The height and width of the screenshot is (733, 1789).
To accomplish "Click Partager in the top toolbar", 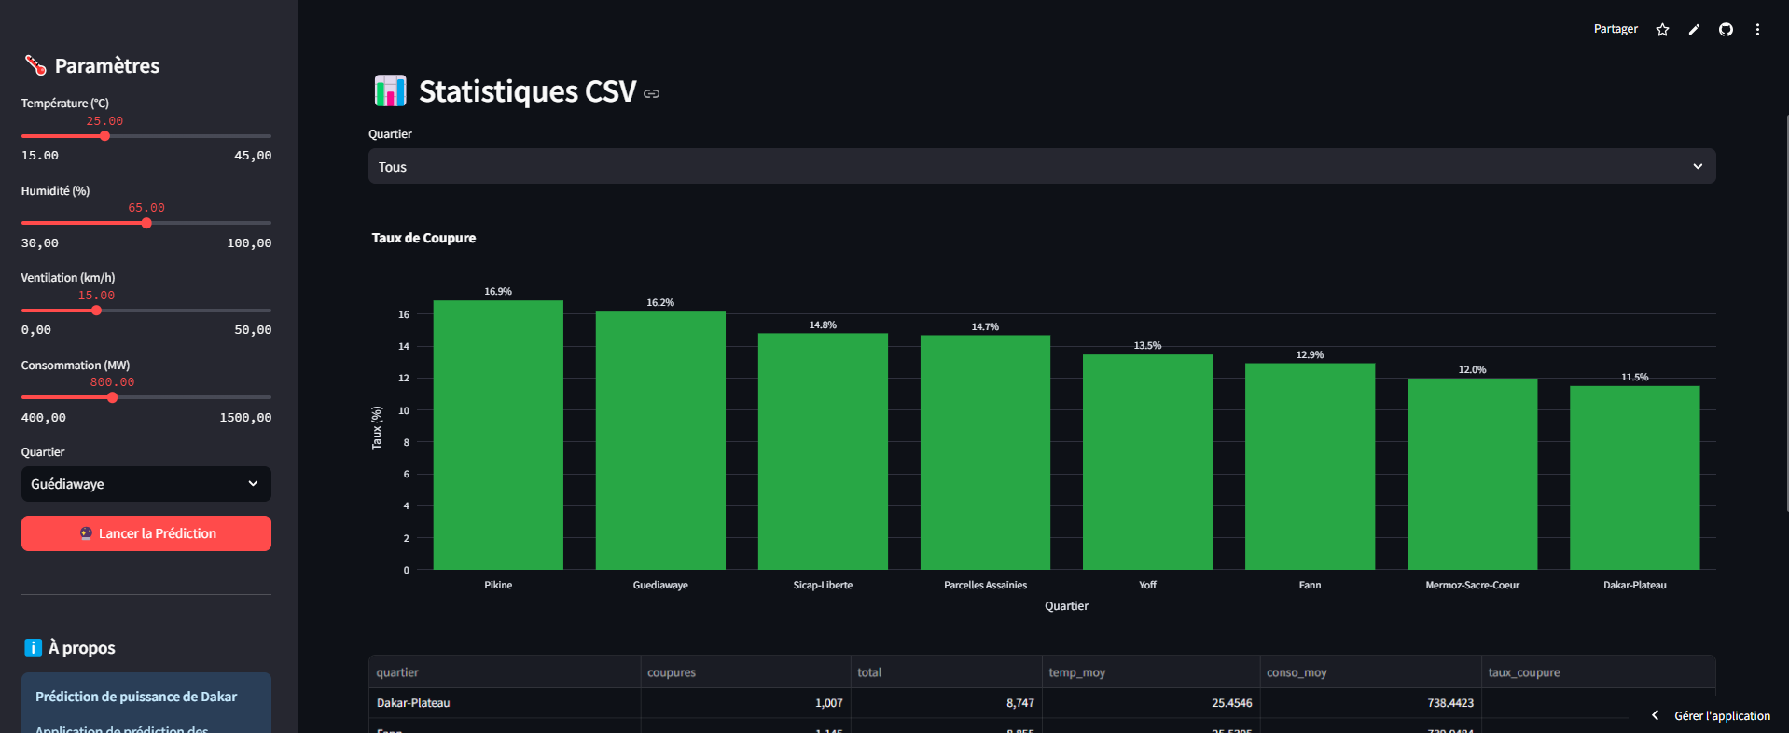I will tap(1615, 29).
